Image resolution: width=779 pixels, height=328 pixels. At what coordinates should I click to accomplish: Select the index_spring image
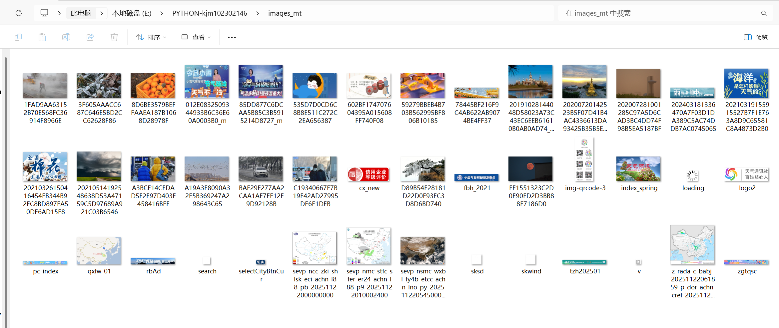(638, 169)
